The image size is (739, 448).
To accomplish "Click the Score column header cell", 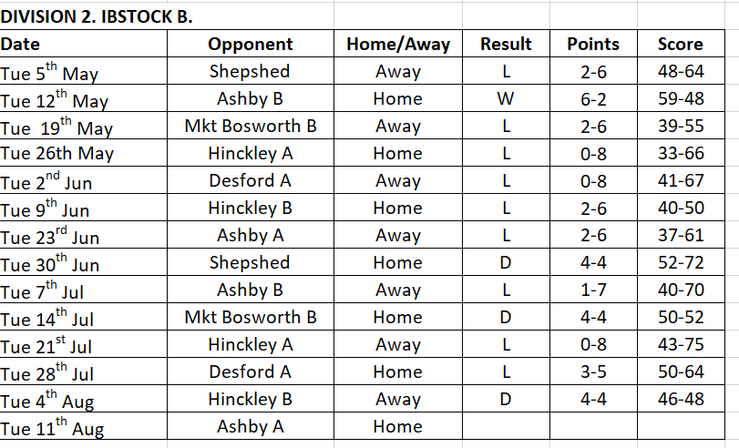I will [x=681, y=44].
